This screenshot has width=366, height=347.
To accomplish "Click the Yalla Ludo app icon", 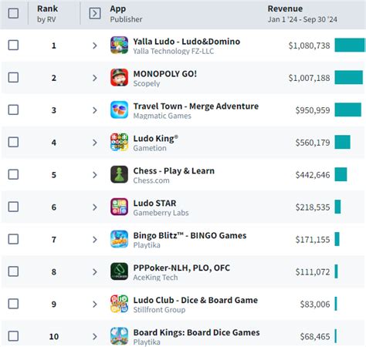I will pyautogui.click(x=119, y=45).
